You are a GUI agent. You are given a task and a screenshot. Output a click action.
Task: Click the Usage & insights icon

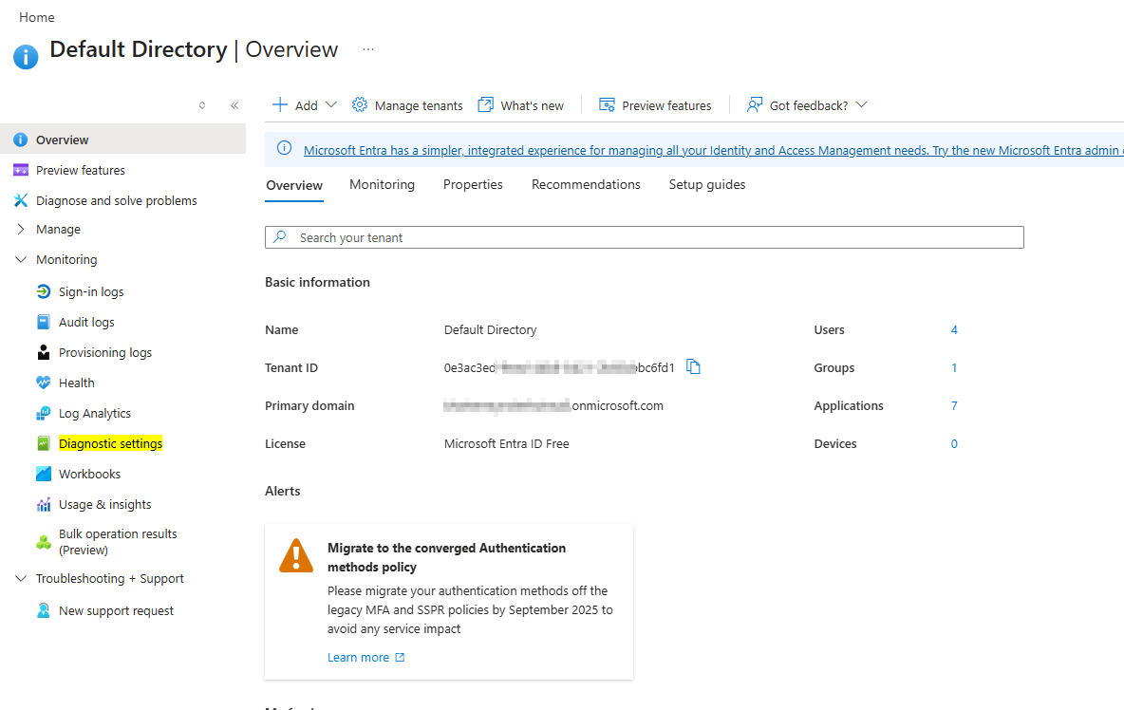[44, 504]
